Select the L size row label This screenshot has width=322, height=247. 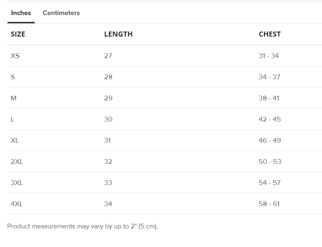tap(13, 119)
